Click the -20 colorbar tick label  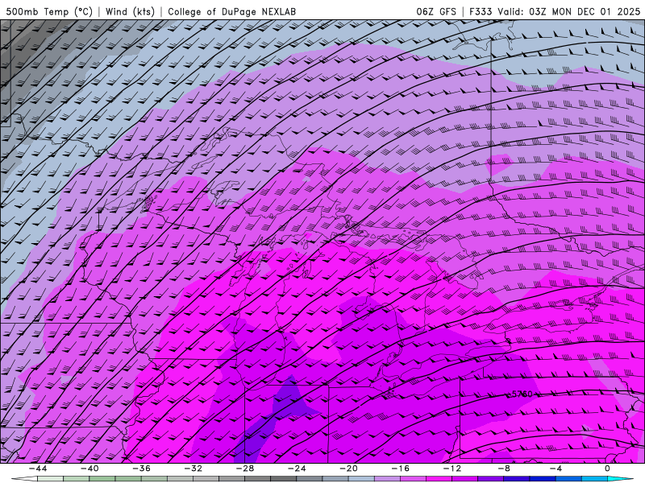(x=348, y=469)
